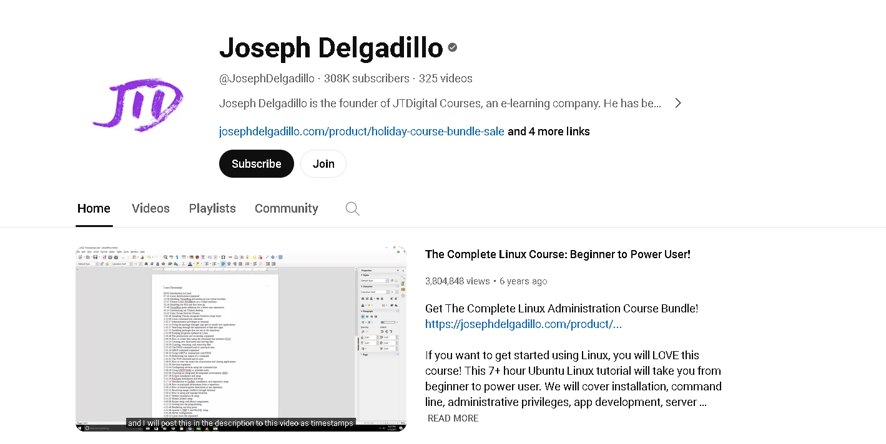Open "The Complete Linux Course" video title

tap(558, 254)
